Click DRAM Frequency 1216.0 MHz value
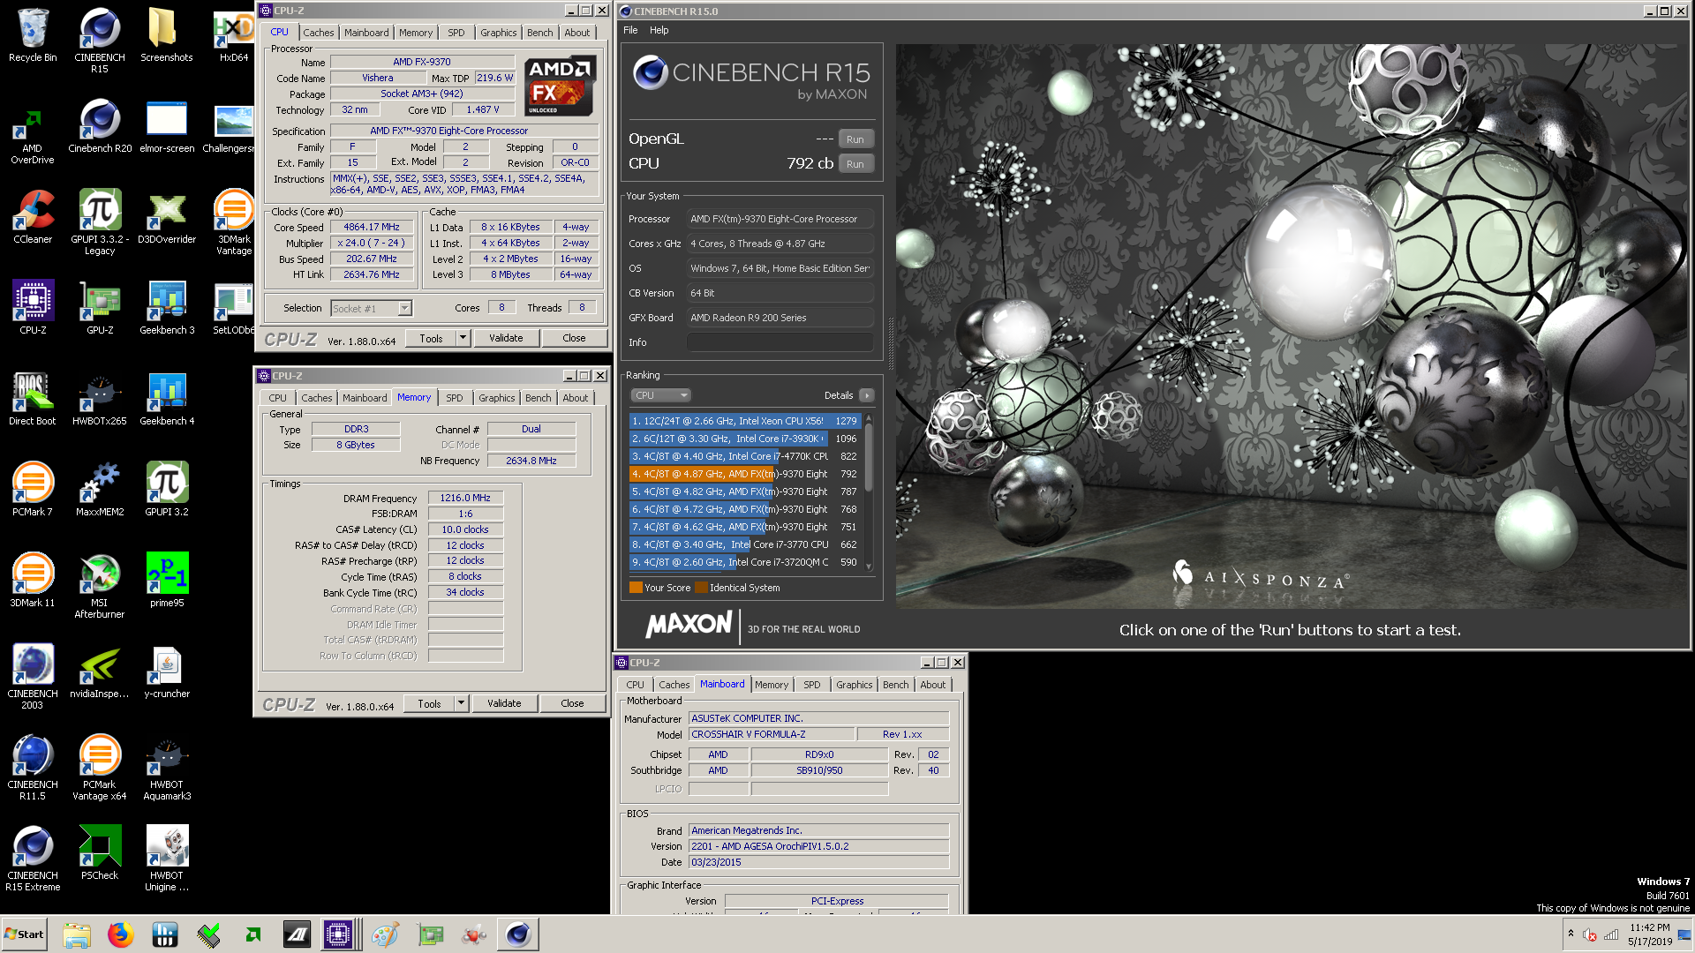Viewport: 1695px width, 953px height. click(x=465, y=498)
